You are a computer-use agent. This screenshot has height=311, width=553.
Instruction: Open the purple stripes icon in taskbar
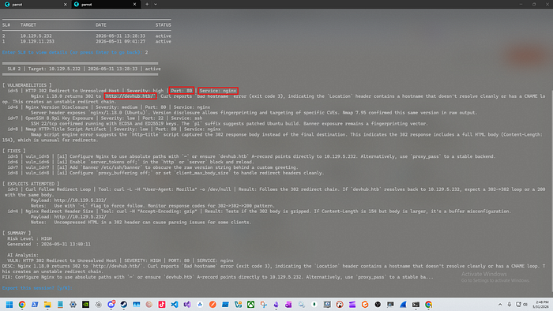click(x=352, y=305)
